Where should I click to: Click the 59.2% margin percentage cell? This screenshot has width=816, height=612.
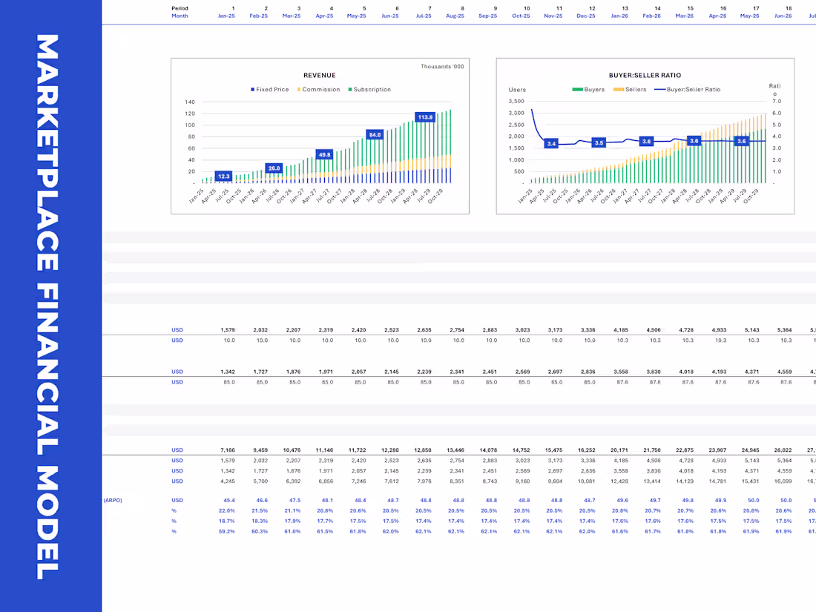click(x=226, y=531)
